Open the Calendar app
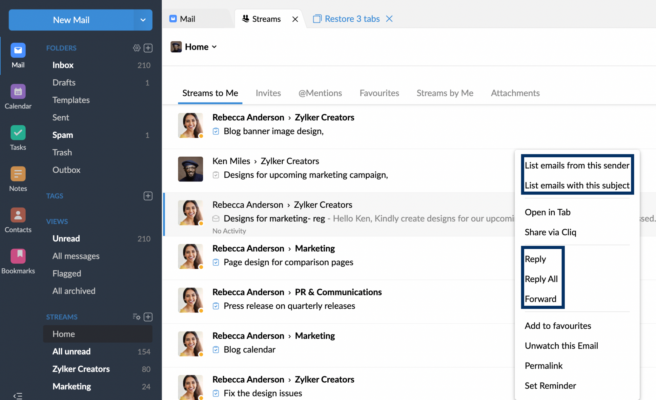 [18, 92]
